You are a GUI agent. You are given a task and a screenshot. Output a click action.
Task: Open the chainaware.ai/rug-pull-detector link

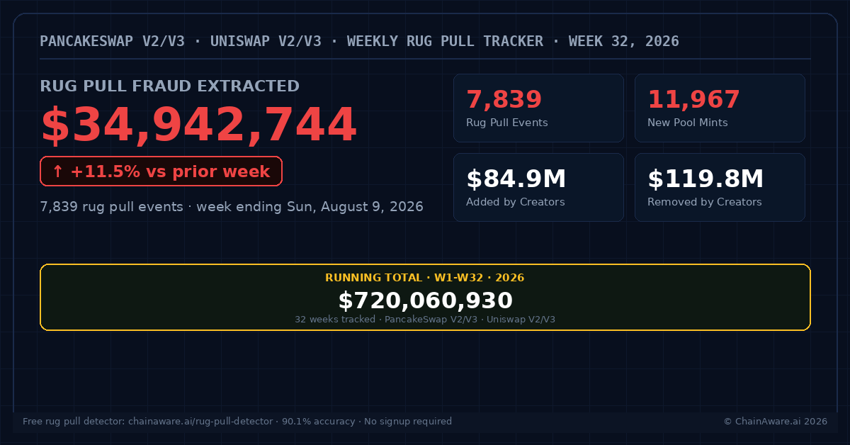coord(200,422)
